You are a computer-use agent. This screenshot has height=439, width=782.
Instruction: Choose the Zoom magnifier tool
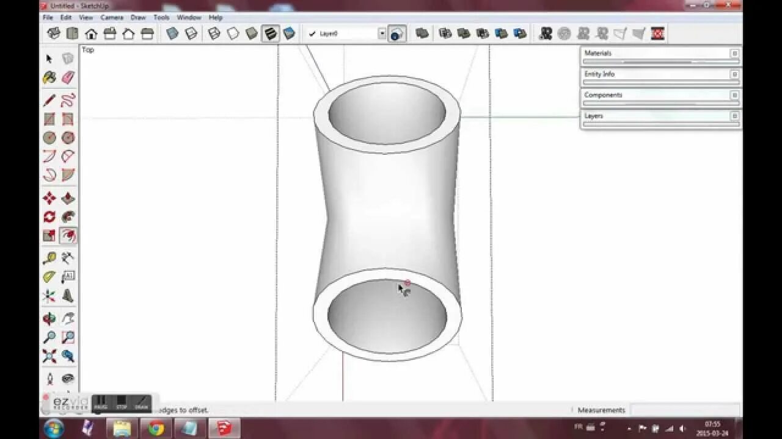click(x=49, y=337)
